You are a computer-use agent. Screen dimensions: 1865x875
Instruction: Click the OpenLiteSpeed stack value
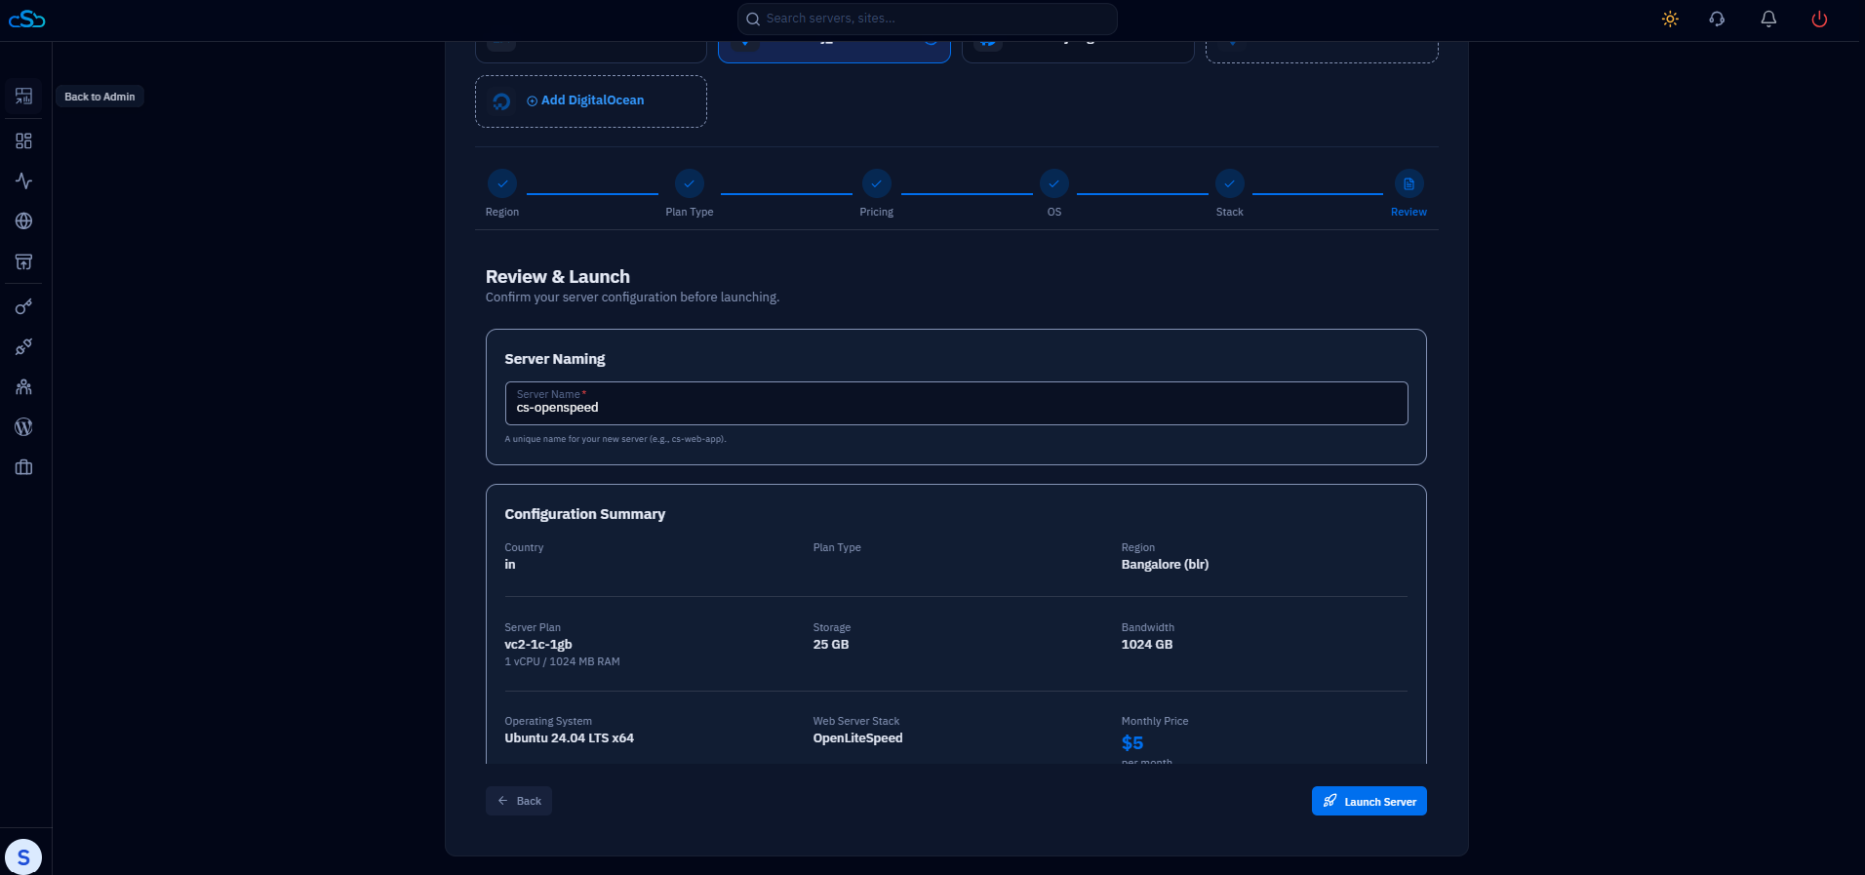(x=858, y=738)
